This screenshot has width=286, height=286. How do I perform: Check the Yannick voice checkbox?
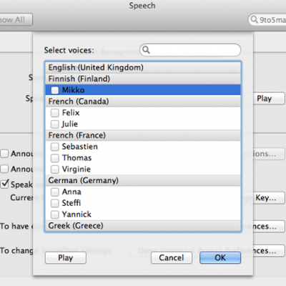pos(54,214)
